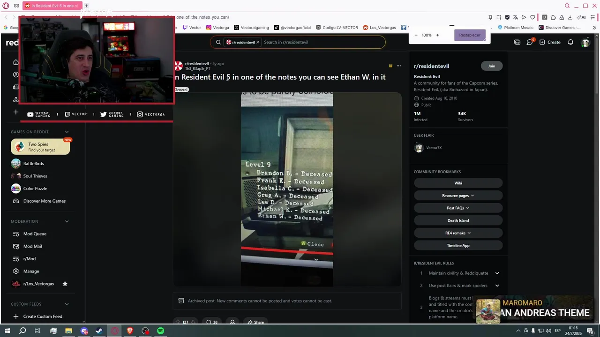Open browser extensions cube icon
The width and height of the screenshot is (600, 337).
coord(553,17)
